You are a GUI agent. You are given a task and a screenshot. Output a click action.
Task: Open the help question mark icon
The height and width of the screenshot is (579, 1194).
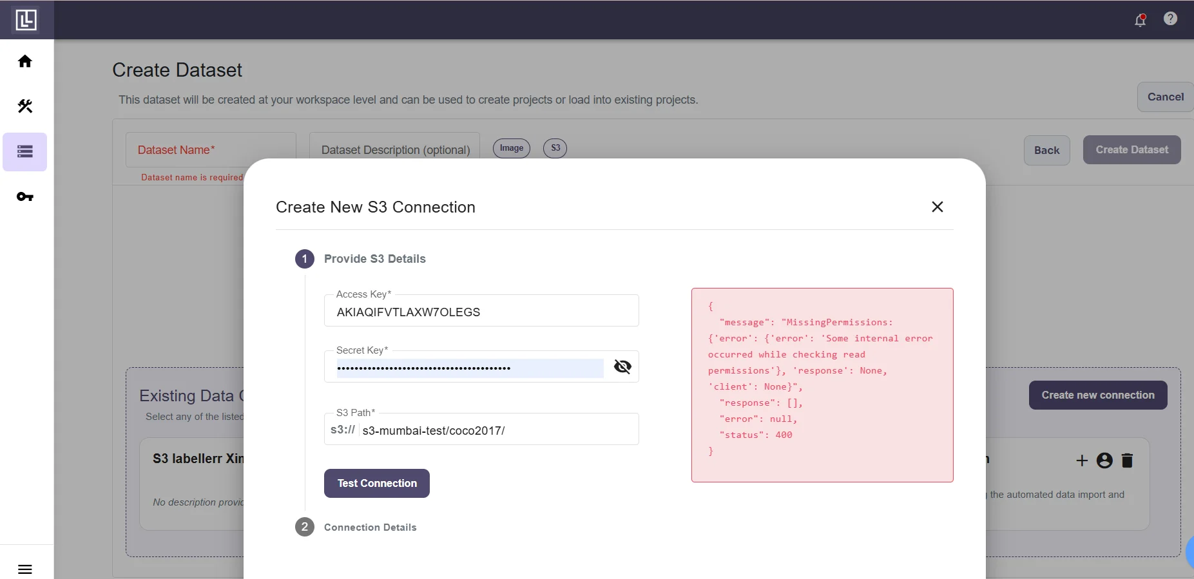[x=1171, y=19]
